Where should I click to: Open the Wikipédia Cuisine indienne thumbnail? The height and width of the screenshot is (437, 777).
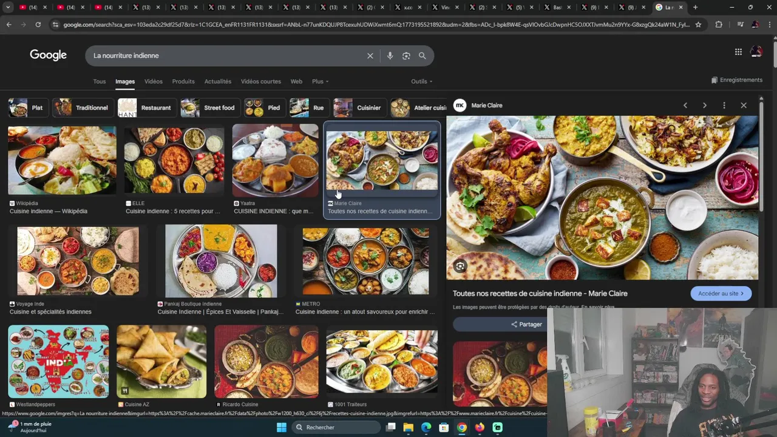click(62, 160)
